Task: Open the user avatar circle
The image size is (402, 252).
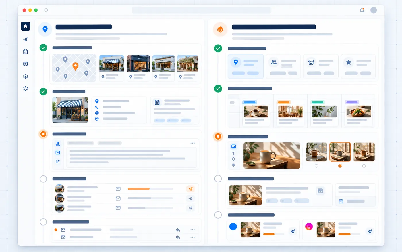Action: point(374,10)
